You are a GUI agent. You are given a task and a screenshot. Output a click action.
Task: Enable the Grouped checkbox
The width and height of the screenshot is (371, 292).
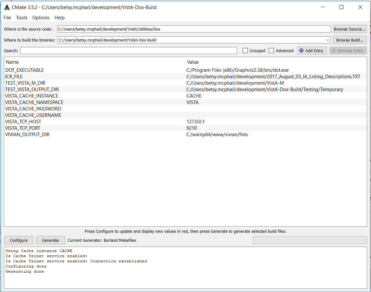245,51
